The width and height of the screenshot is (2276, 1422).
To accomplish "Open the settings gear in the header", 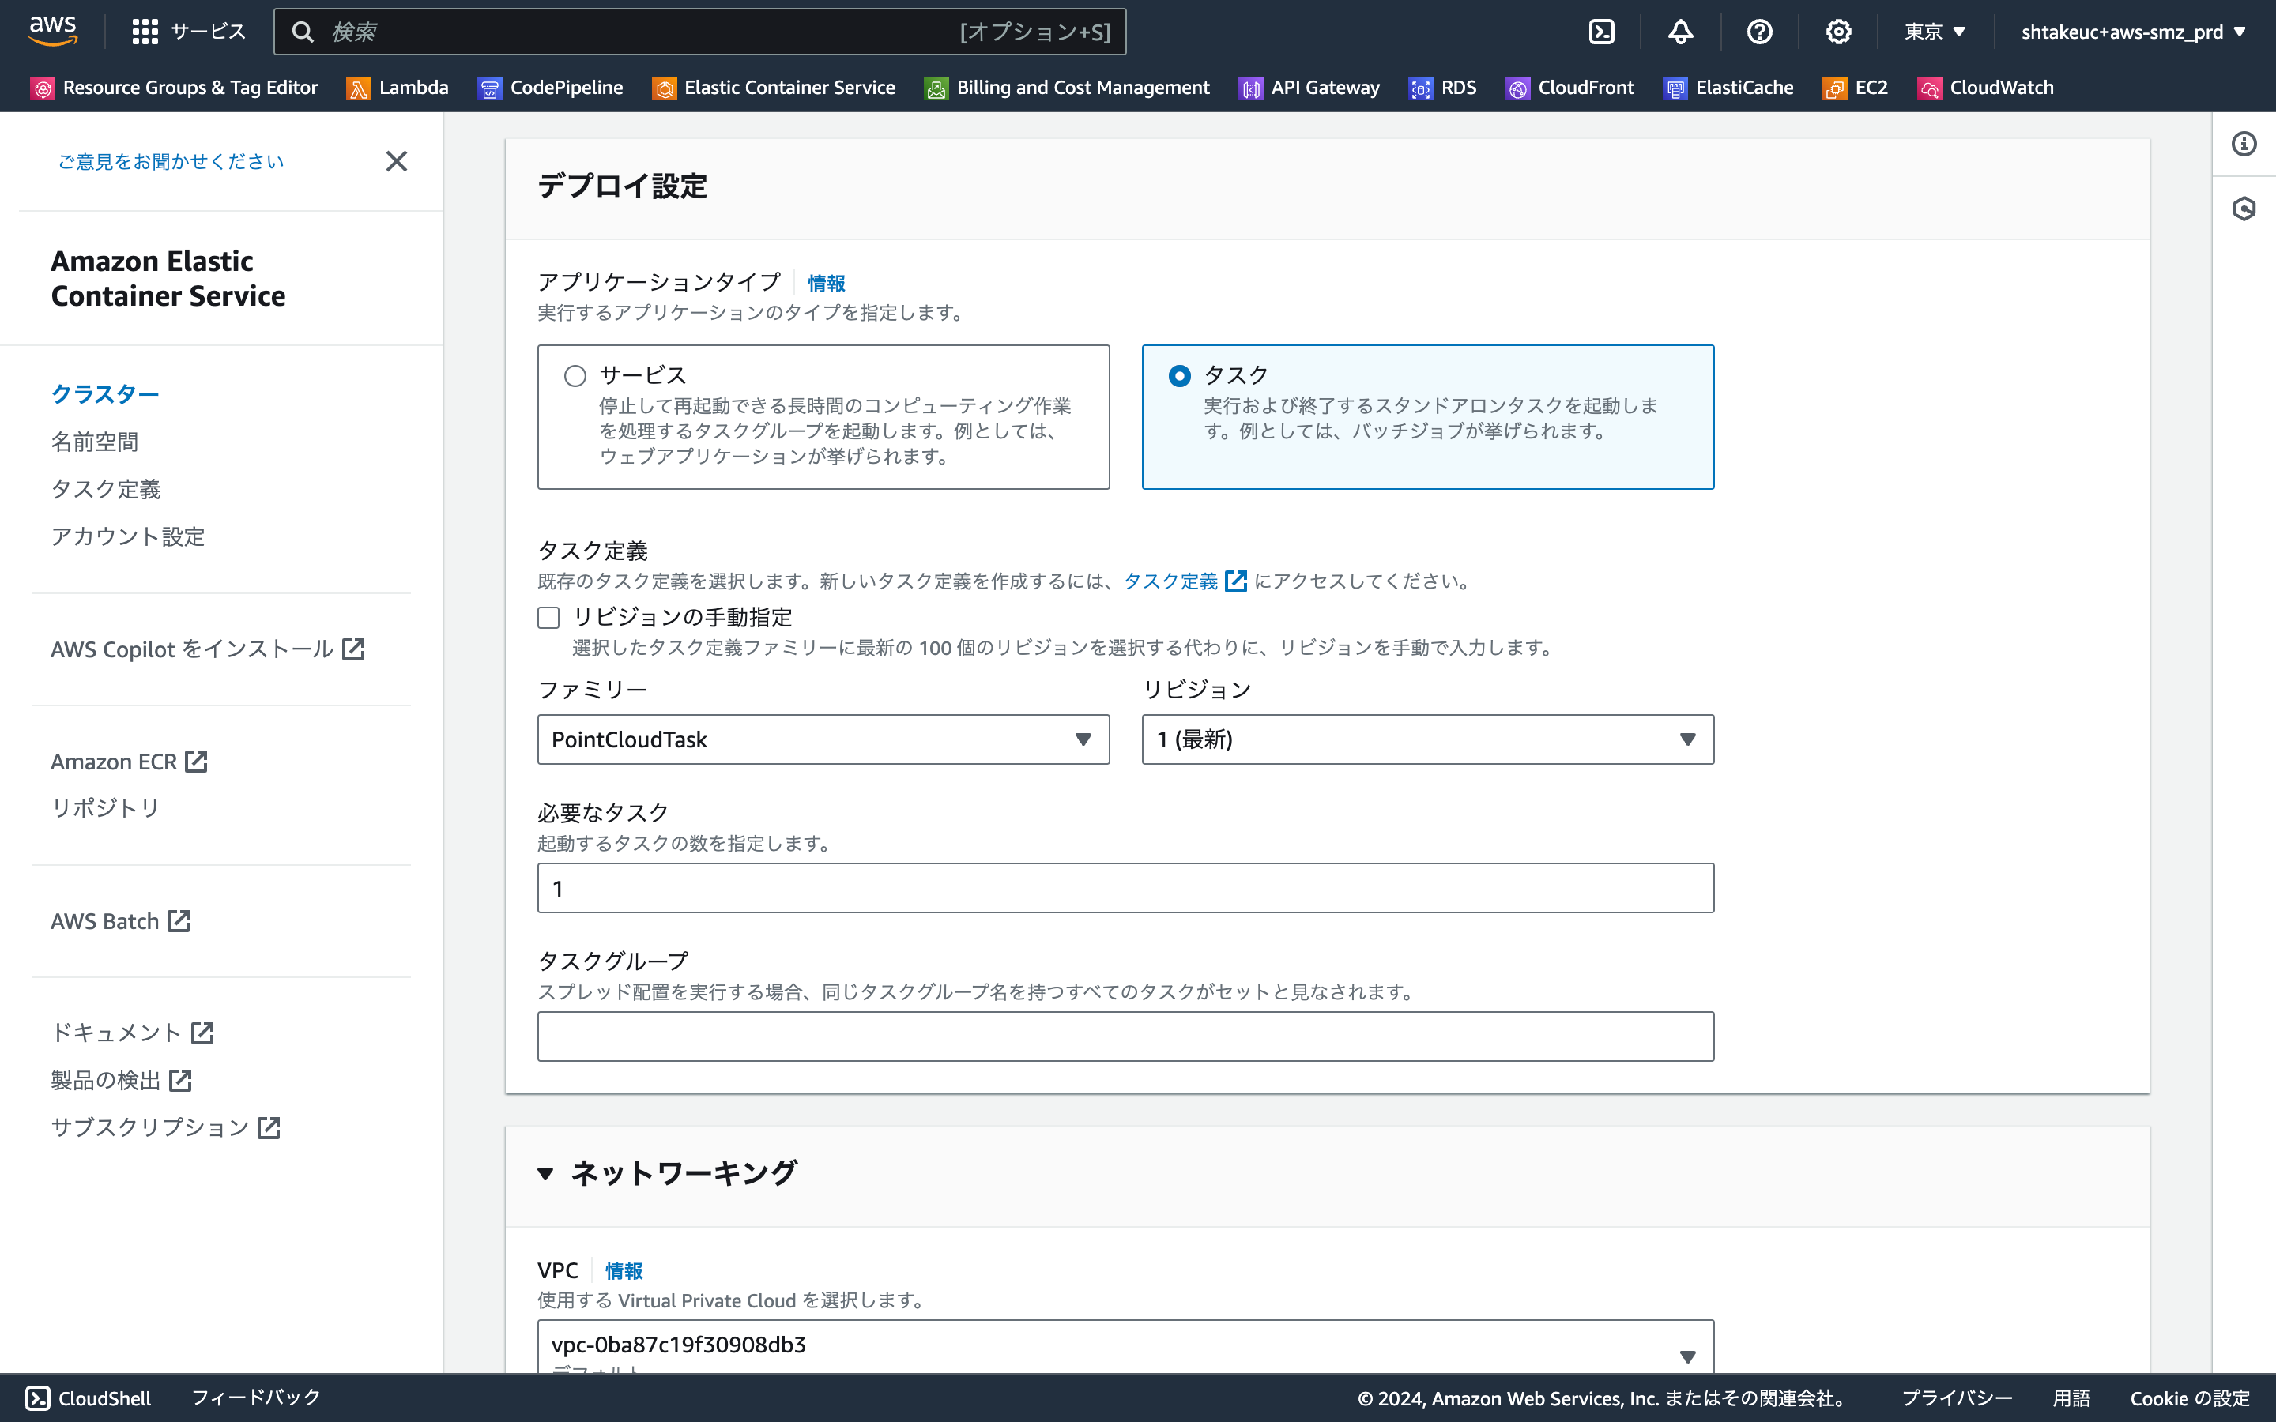I will click(x=1839, y=32).
